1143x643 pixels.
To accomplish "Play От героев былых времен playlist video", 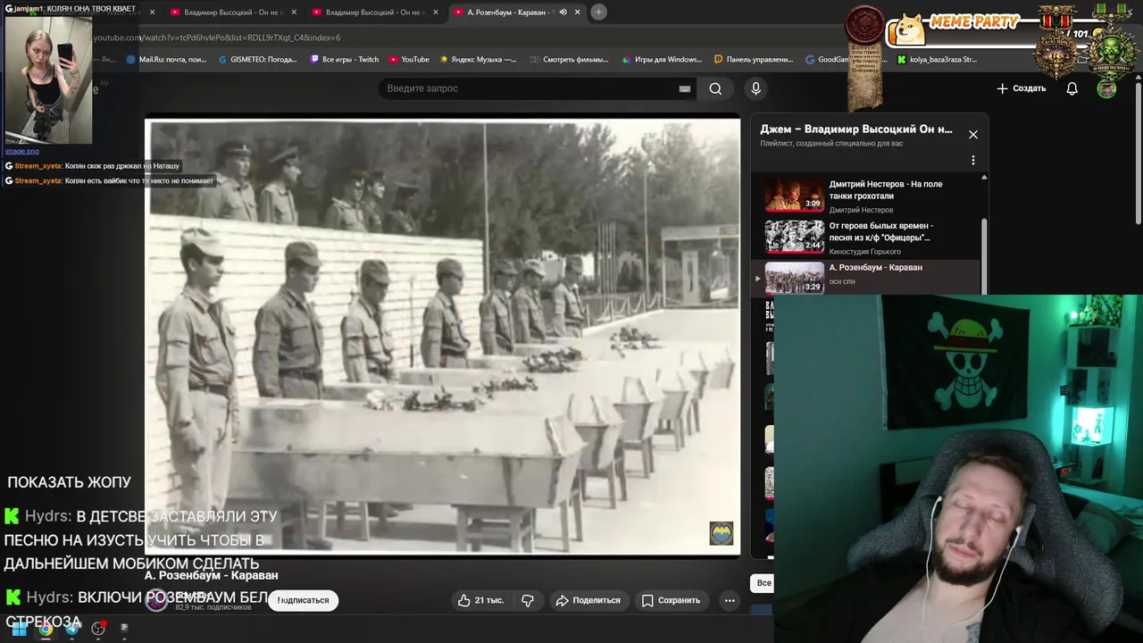I will 871,238.
